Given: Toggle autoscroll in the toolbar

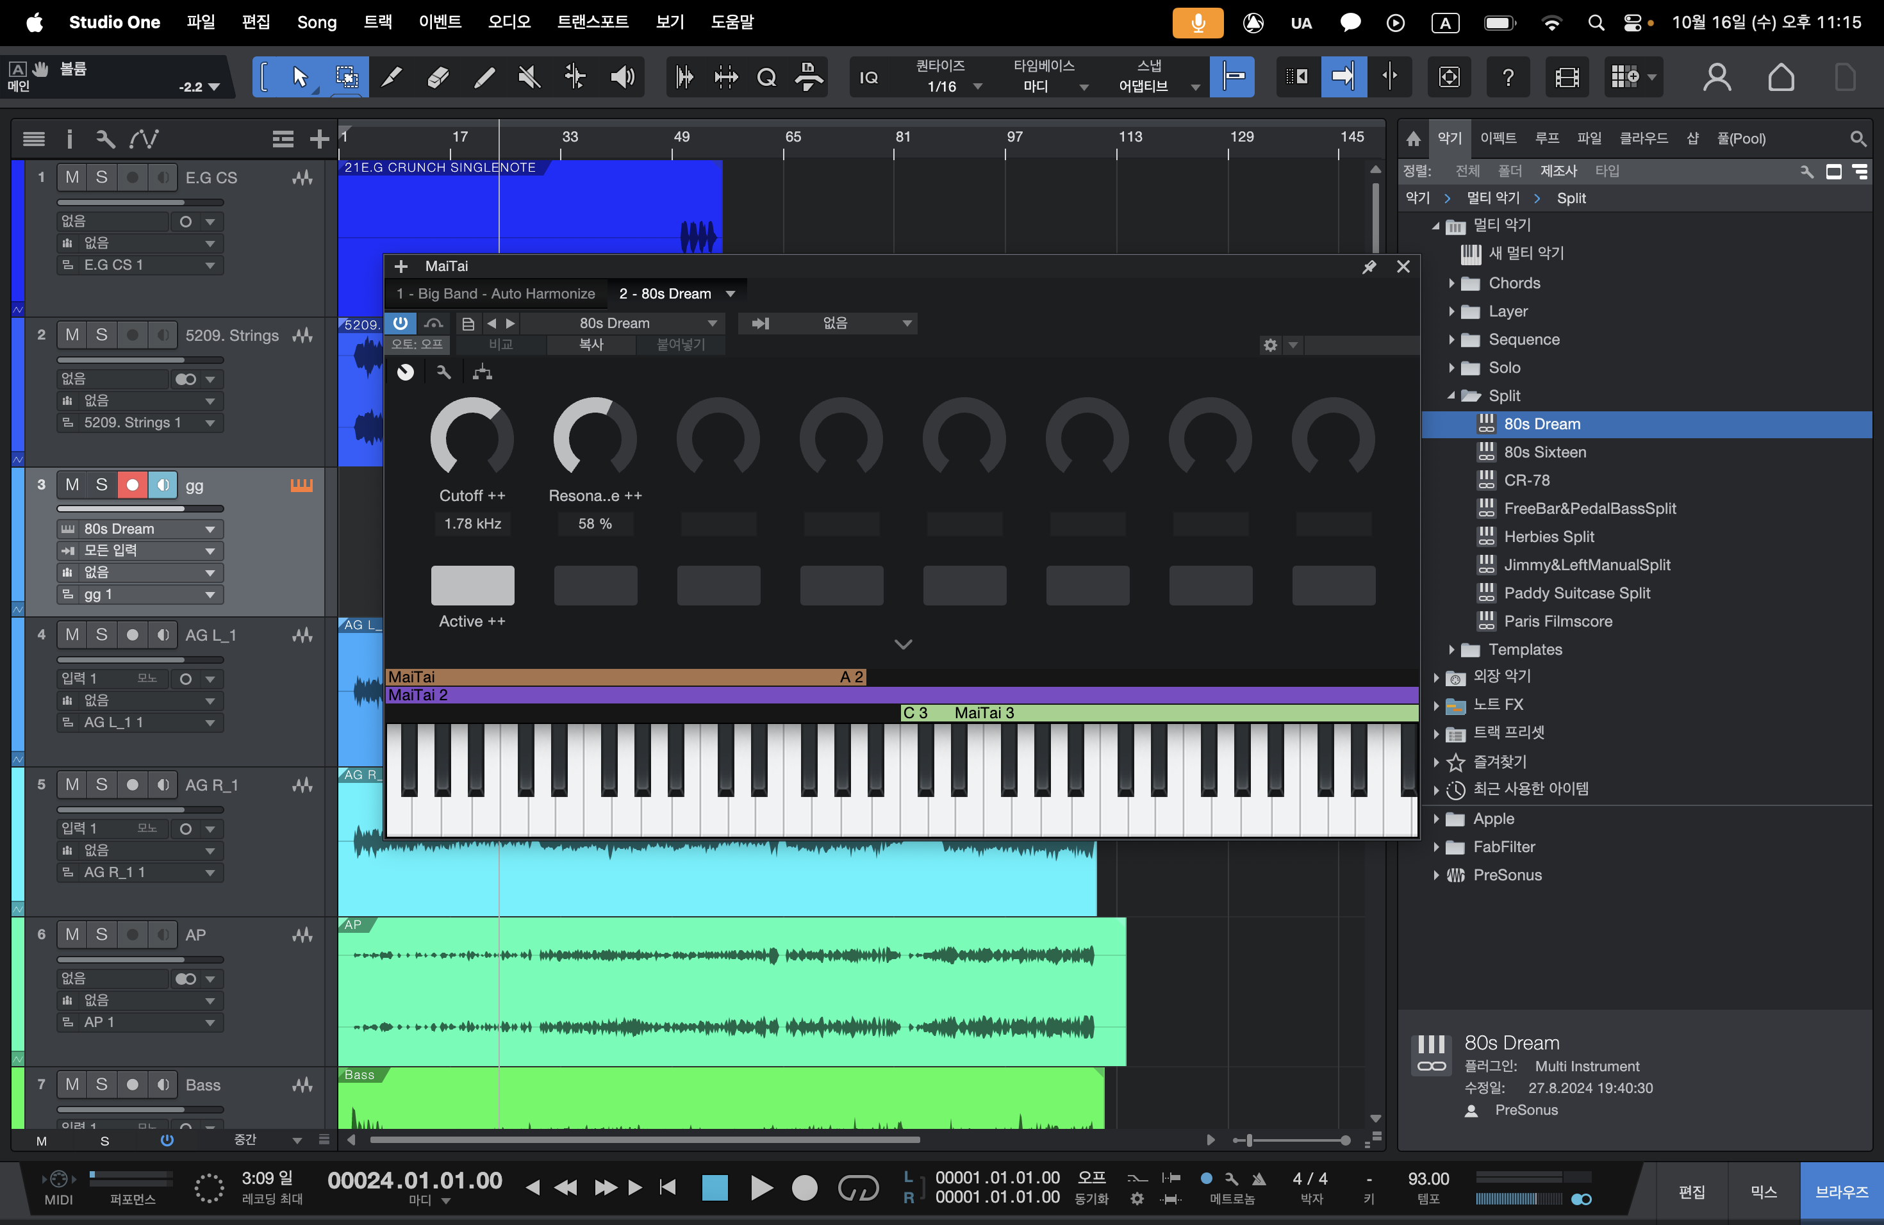Looking at the screenshot, I should point(1343,77).
